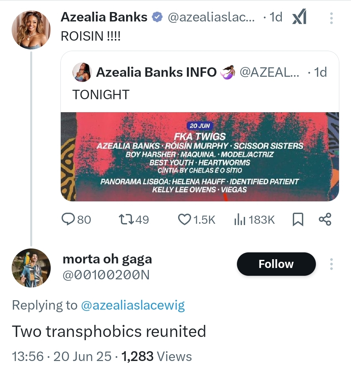Follow morta oh gaga
This screenshot has height=374, width=351.
[x=276, y=264]
